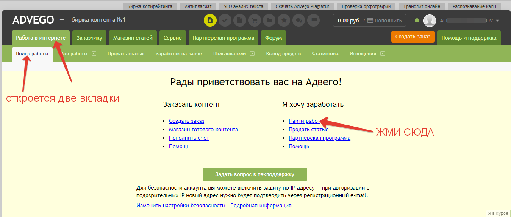Open Транслит онлайн top link
This screenshot has width=511, height=217.
point(422,6)
